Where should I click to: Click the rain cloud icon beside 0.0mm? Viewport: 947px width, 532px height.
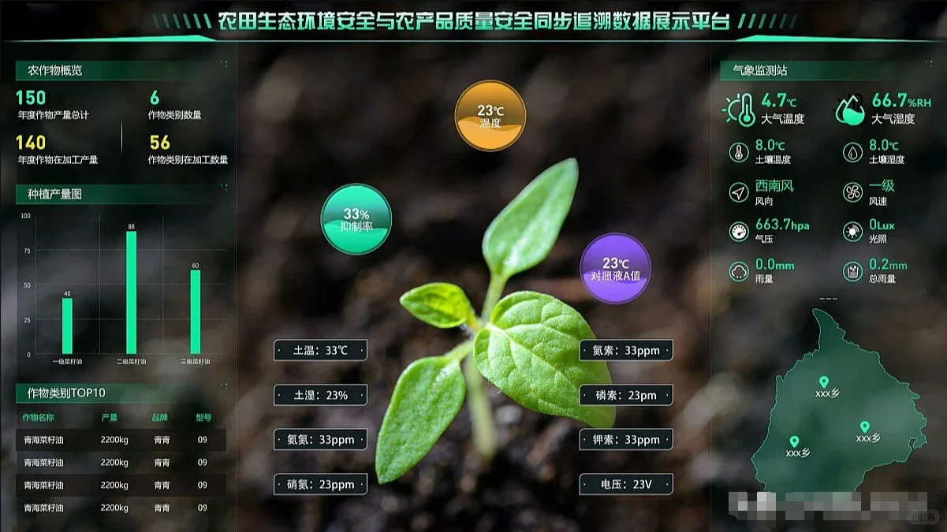[x=738, y=271]
